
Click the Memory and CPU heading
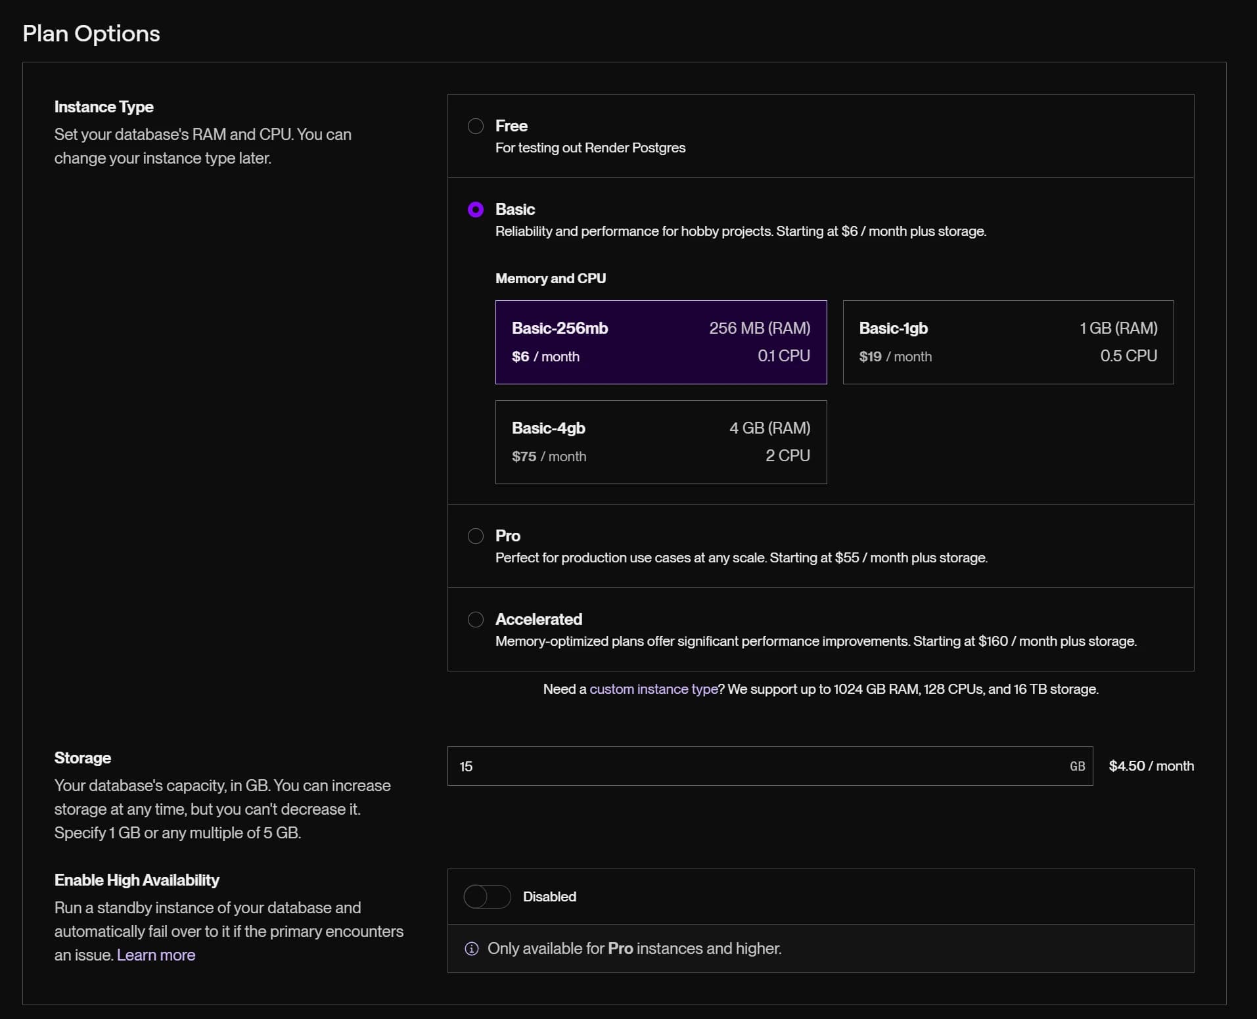550,279
